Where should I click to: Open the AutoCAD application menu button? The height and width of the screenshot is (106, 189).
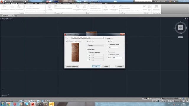(x=2, y=2)
